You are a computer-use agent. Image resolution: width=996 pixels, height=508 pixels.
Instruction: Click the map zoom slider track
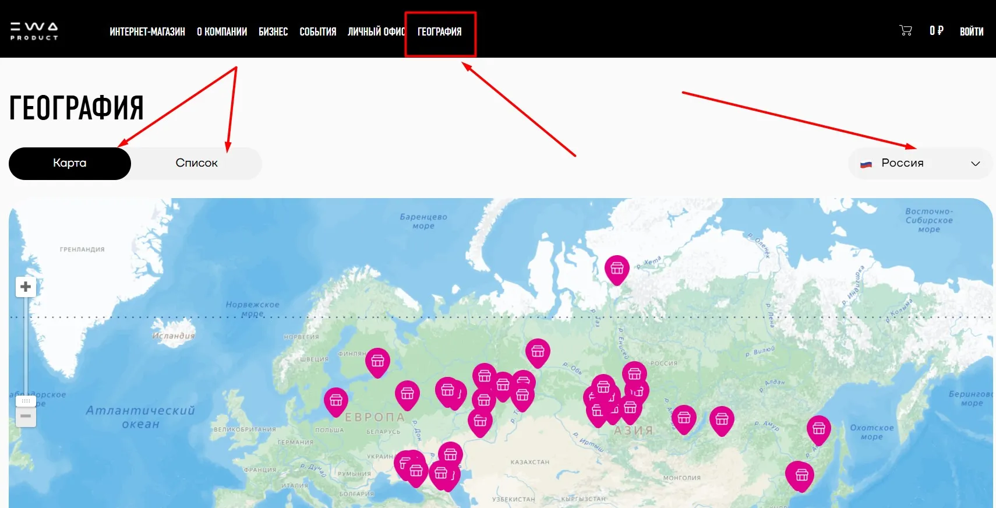coord(26,347)
